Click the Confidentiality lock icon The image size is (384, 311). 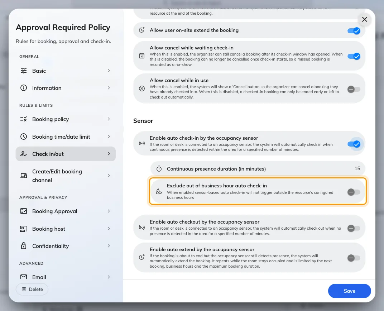(24, 246)
